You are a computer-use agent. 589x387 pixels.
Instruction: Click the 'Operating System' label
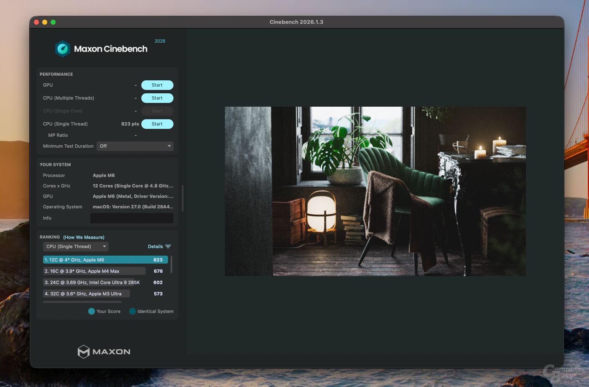point(63,207)
